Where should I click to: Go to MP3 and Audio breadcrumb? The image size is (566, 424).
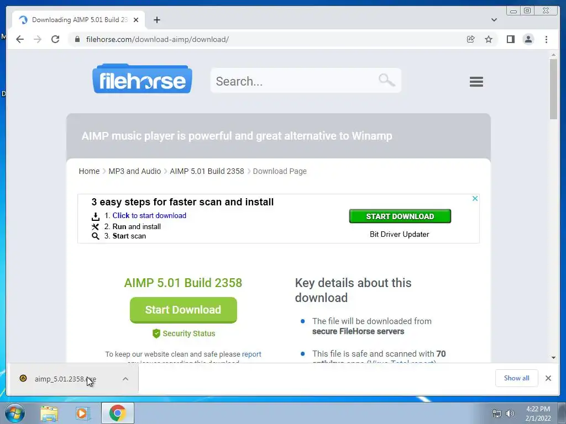(x=135, y=171)
